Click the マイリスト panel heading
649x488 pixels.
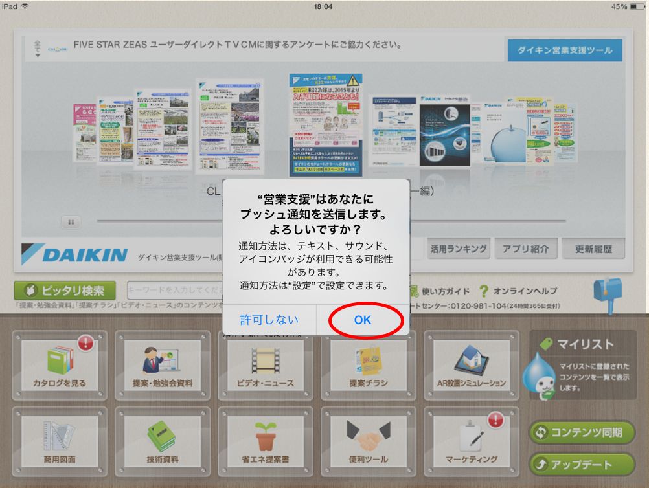tap(585, 344)
